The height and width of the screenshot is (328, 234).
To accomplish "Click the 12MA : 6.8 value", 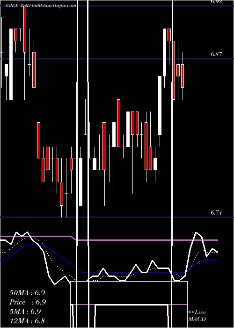I will coord(27,321).
